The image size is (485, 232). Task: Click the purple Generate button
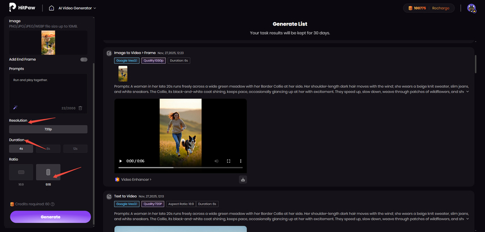click(51, 217)
